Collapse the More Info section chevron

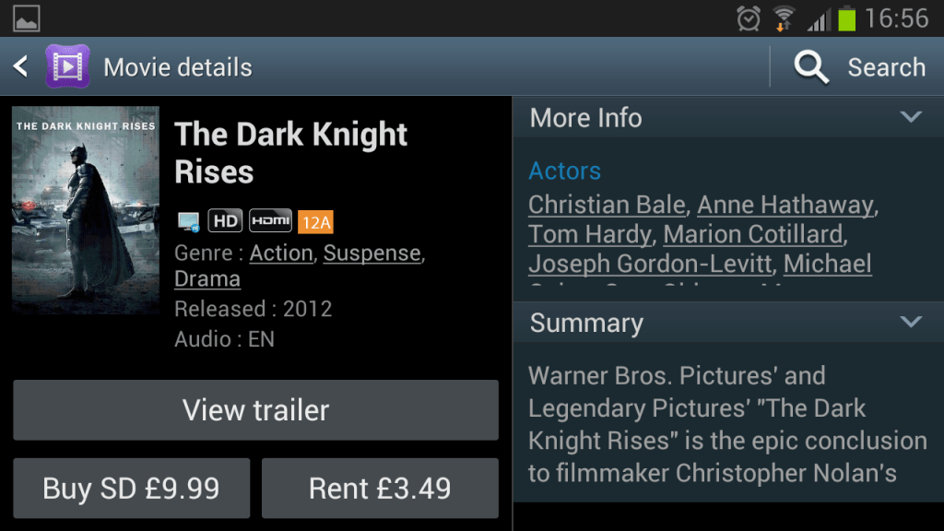tap(911, 117)
